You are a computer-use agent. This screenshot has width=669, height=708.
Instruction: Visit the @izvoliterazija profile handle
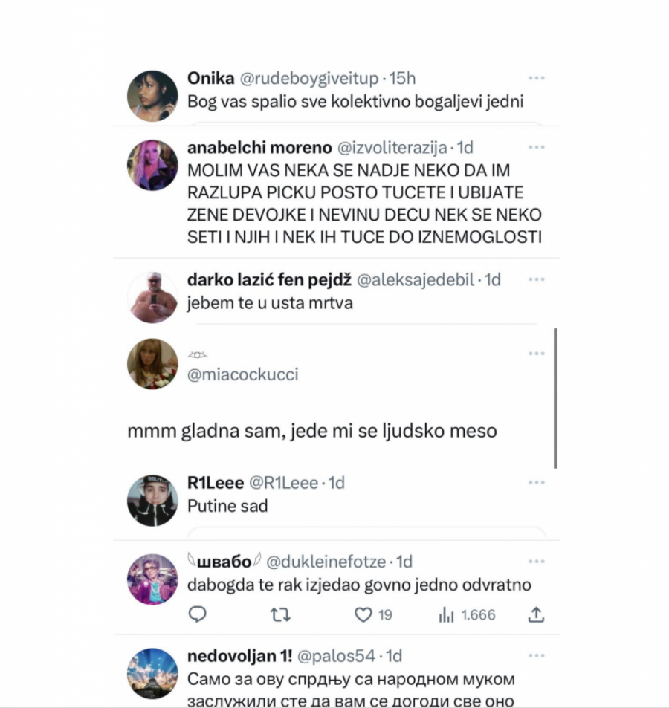[392, 148]
